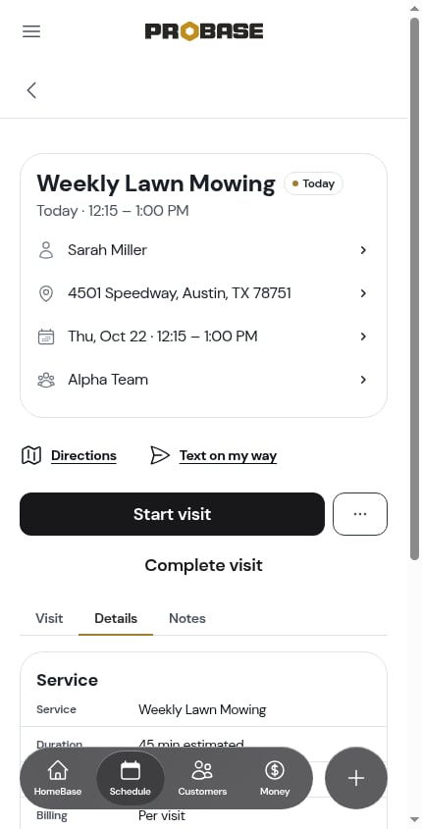This screenshot has width=422, height=829.
Task: Click the vertical scrollbar thumb
Action: (x=414, y=289)
